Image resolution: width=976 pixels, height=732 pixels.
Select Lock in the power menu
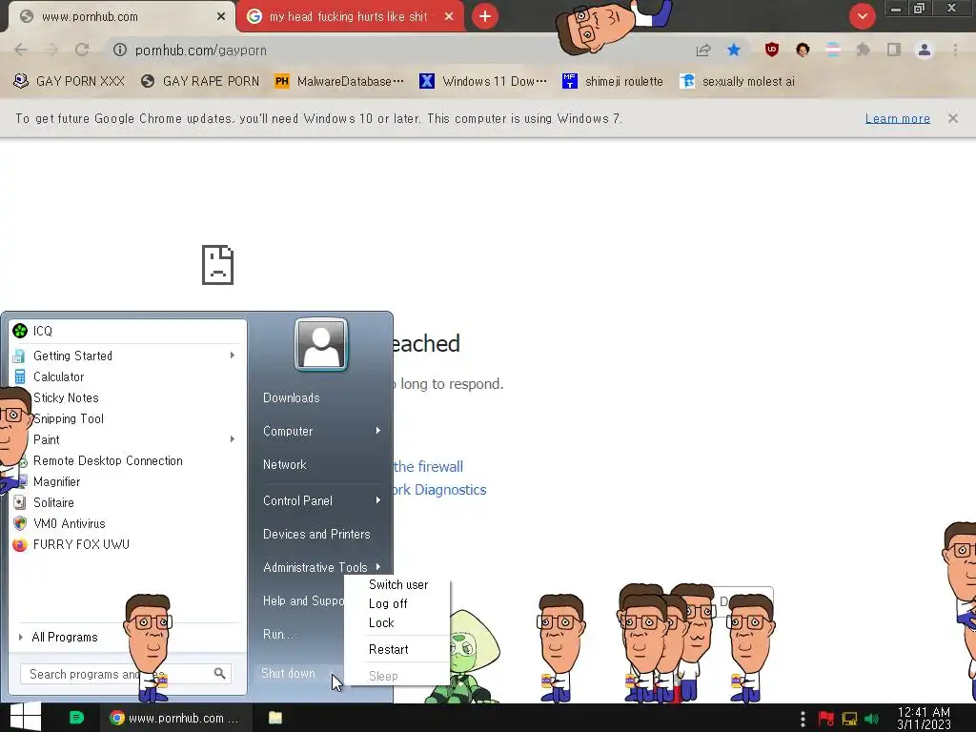click(381, 623)
